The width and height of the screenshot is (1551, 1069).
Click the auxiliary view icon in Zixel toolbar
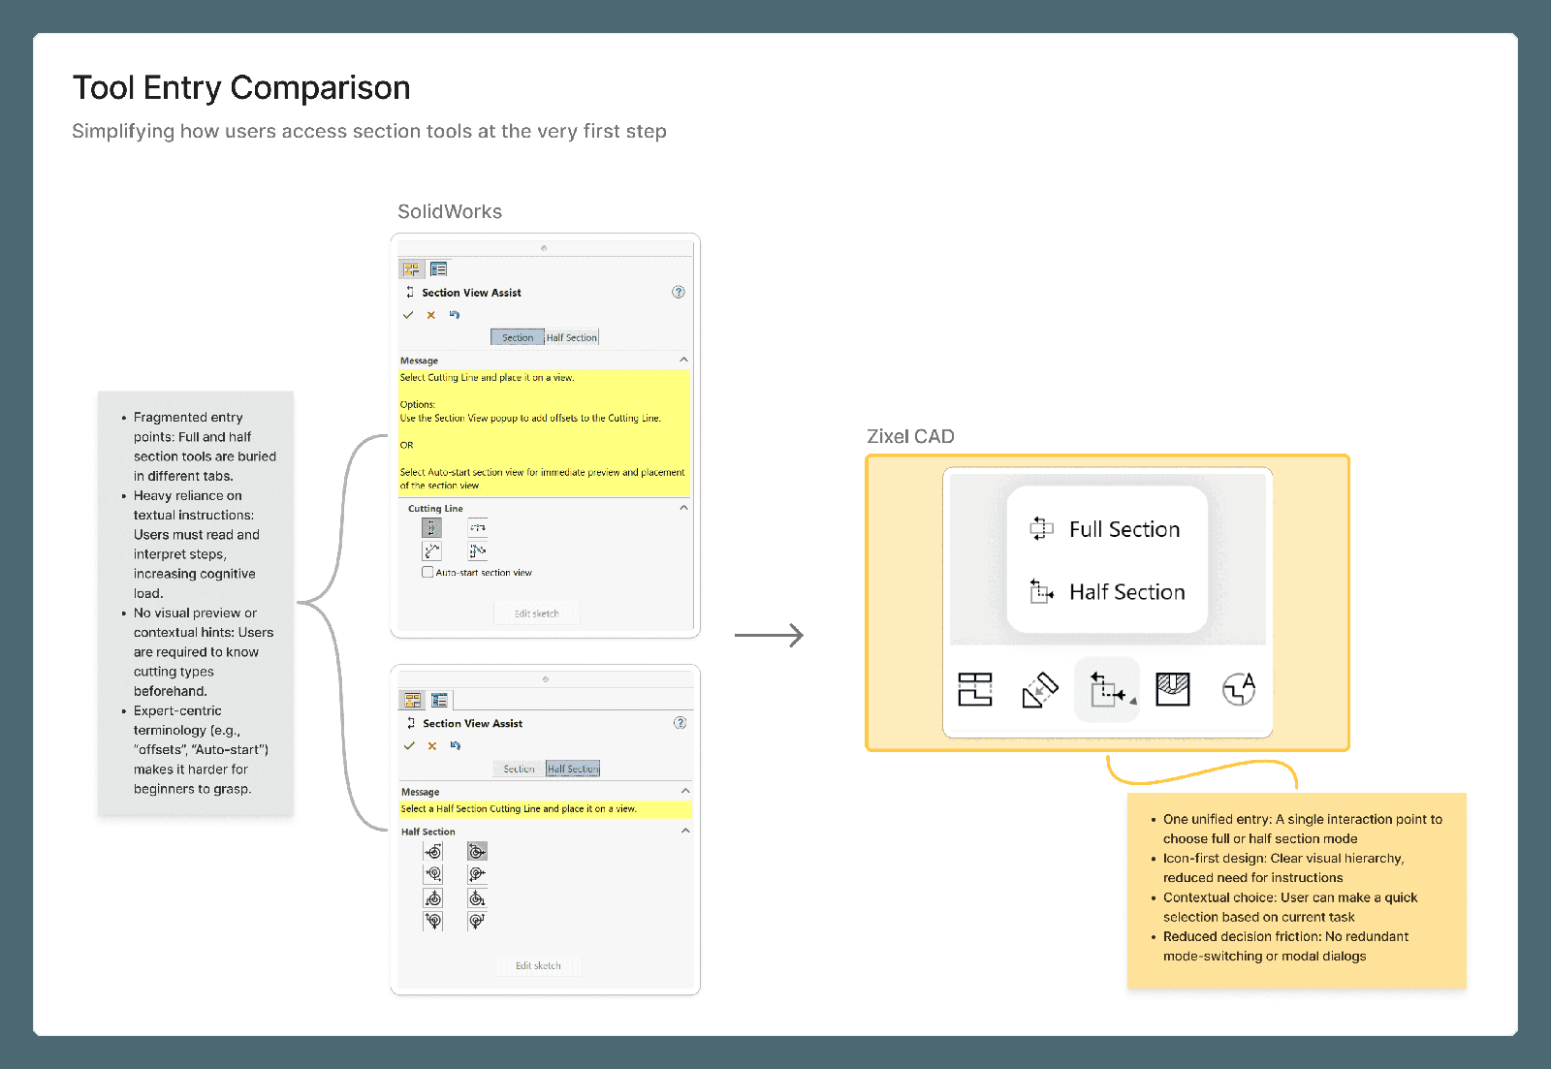click(x=1040, y=689)
